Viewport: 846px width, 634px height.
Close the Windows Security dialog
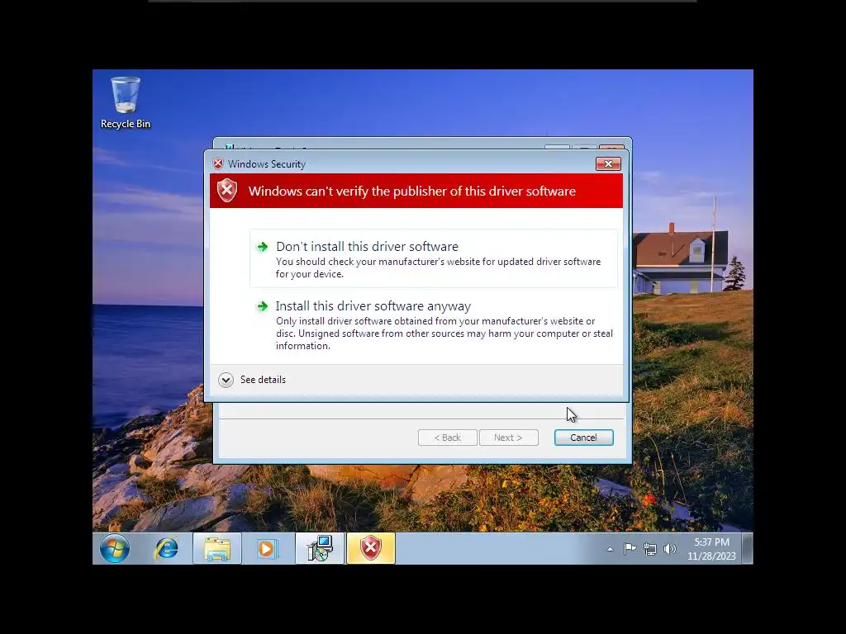(x=608, y=164)
